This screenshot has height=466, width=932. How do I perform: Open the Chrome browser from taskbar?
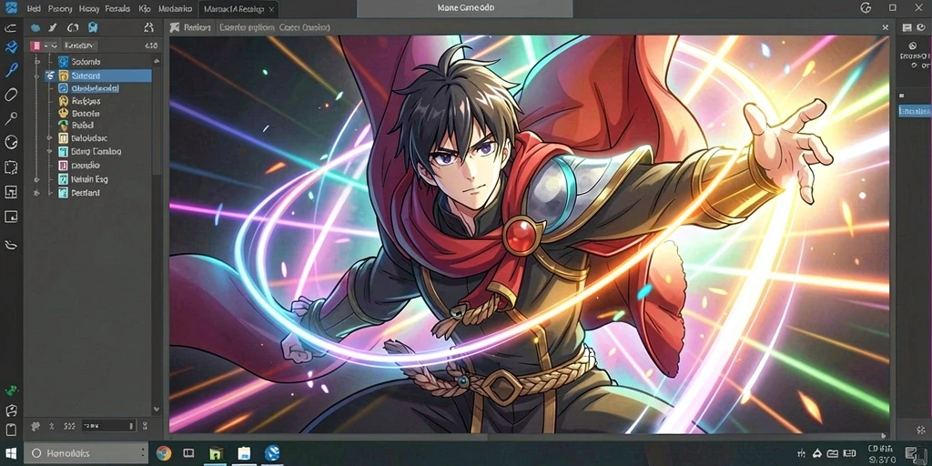click(164, 453)
